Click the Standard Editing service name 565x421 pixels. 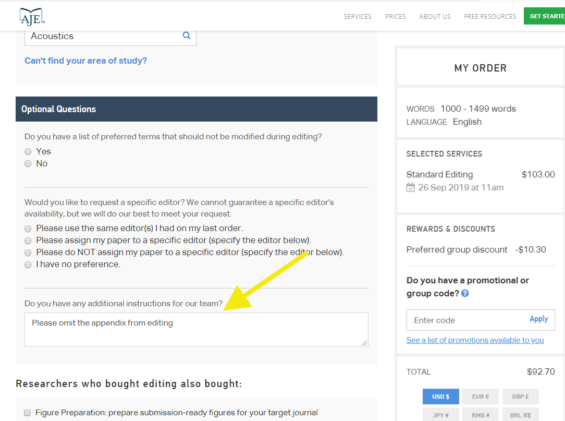coord(439,175)
